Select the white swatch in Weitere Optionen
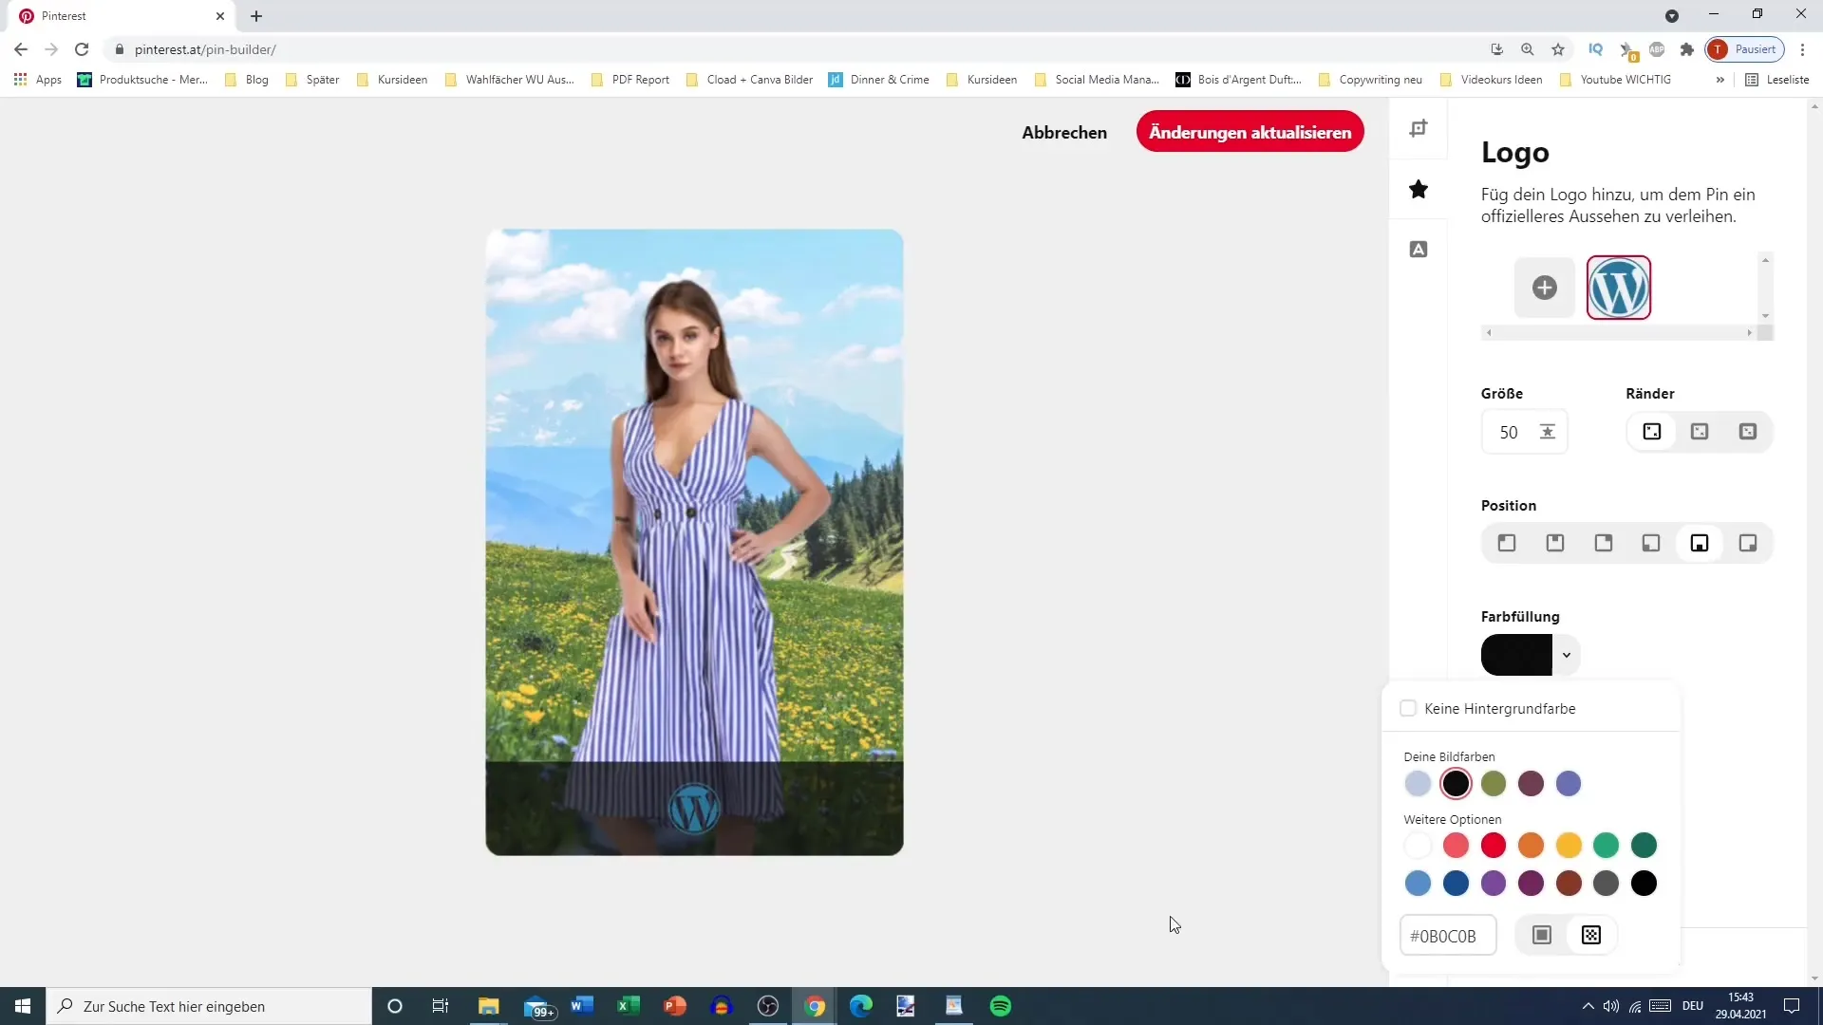The image size is (1823, 1025). (x=1418, y=845)
